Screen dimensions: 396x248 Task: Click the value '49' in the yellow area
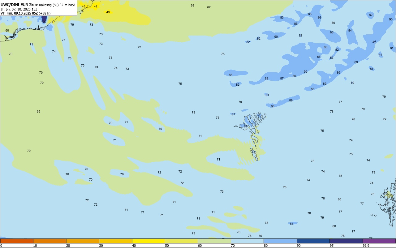tap(108, 12)
